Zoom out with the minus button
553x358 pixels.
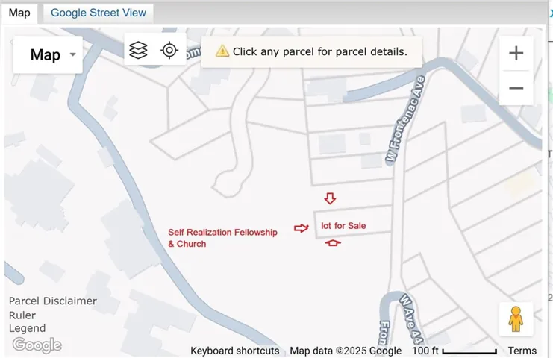pyautogui.click(x=516, y=88)
